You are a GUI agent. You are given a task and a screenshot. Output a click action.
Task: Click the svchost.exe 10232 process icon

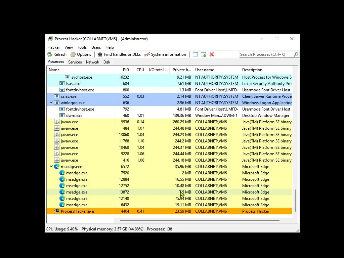[x=68, y=77]
